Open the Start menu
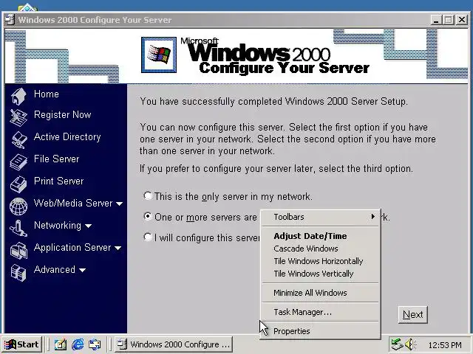 click(21, 344)
